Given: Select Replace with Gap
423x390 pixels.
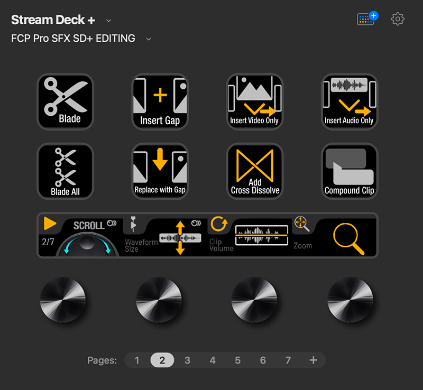Looking at the screenshot, I should coord(160,171).
